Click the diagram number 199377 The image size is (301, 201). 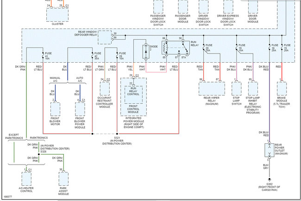coord(8,196)
